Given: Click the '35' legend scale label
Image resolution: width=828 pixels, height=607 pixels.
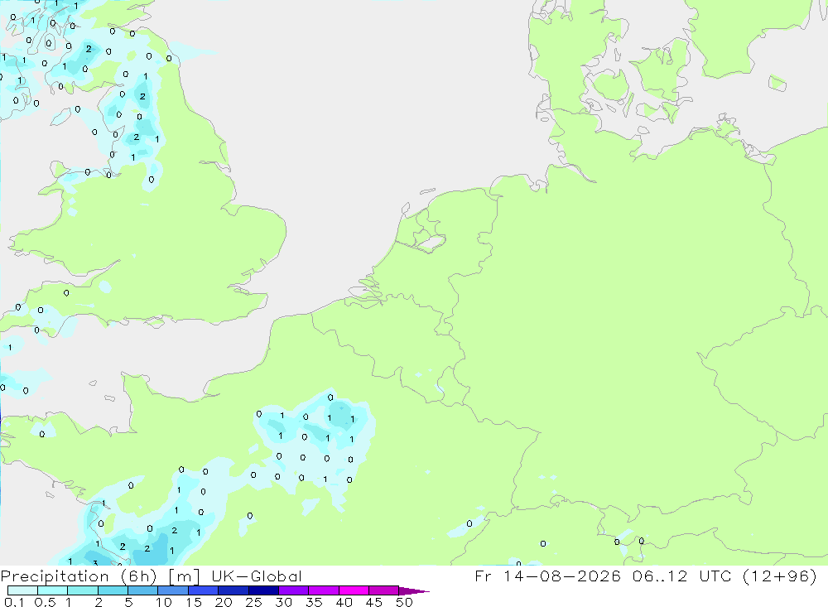Looking at the screenshot, I should (314, 602).
